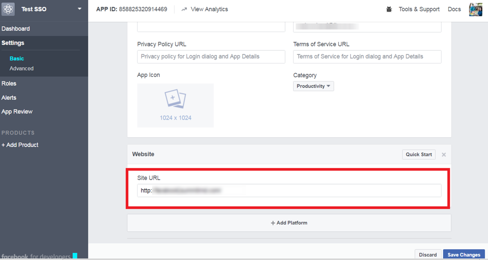The height and width of the screenshot is (260, 488).
Task: Upload an App Icon via the 1024 x 1024 placeholder
Action: tap(176, 105)
